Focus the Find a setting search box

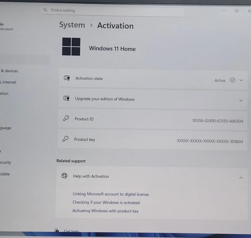(x=112, y=11)
